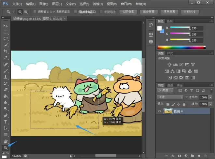
Task: Add Levels adjustment layer
Action: pos(175,65)
